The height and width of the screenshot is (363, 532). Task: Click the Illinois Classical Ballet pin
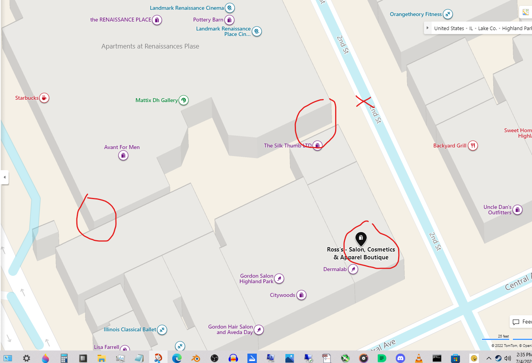[162, 330]
